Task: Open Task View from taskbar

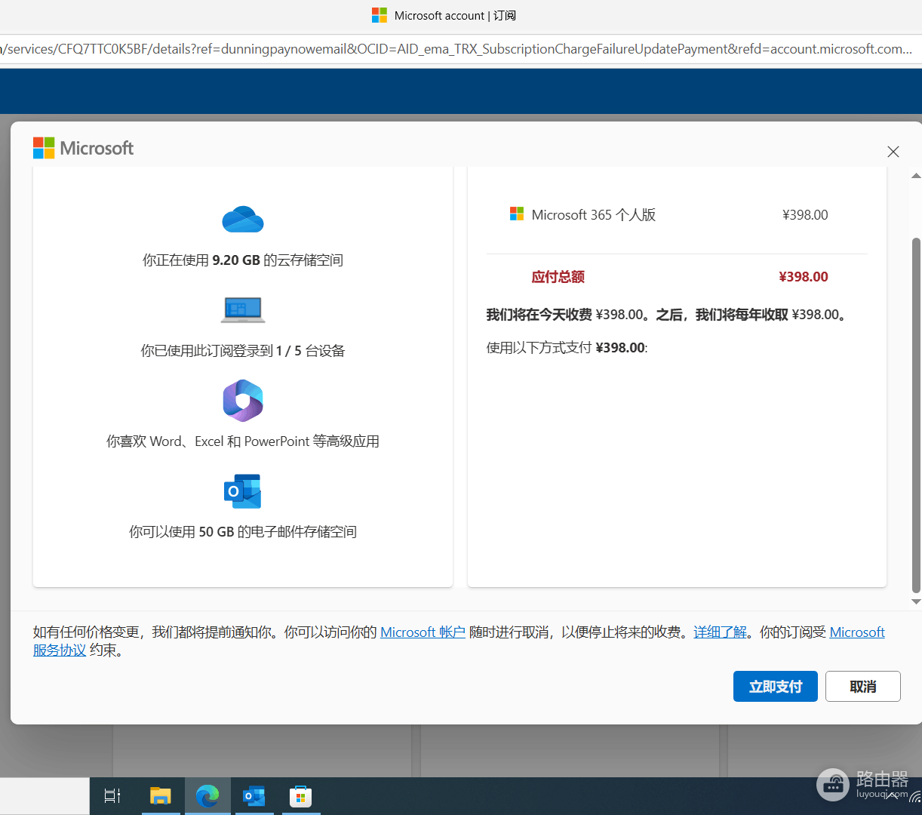Action: click(x=112, y=796)
